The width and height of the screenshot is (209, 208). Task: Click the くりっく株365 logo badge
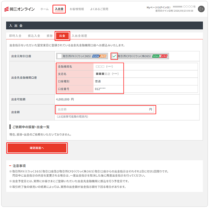click(160, 56)
